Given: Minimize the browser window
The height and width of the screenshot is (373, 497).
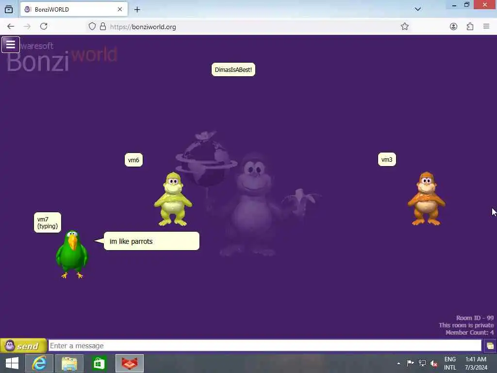Looking at the screenshot, I should coord(454,5).
